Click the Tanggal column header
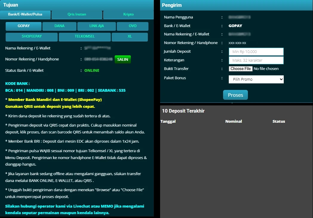The width and height of the screenshot is (313, 218). pos(168,121)
